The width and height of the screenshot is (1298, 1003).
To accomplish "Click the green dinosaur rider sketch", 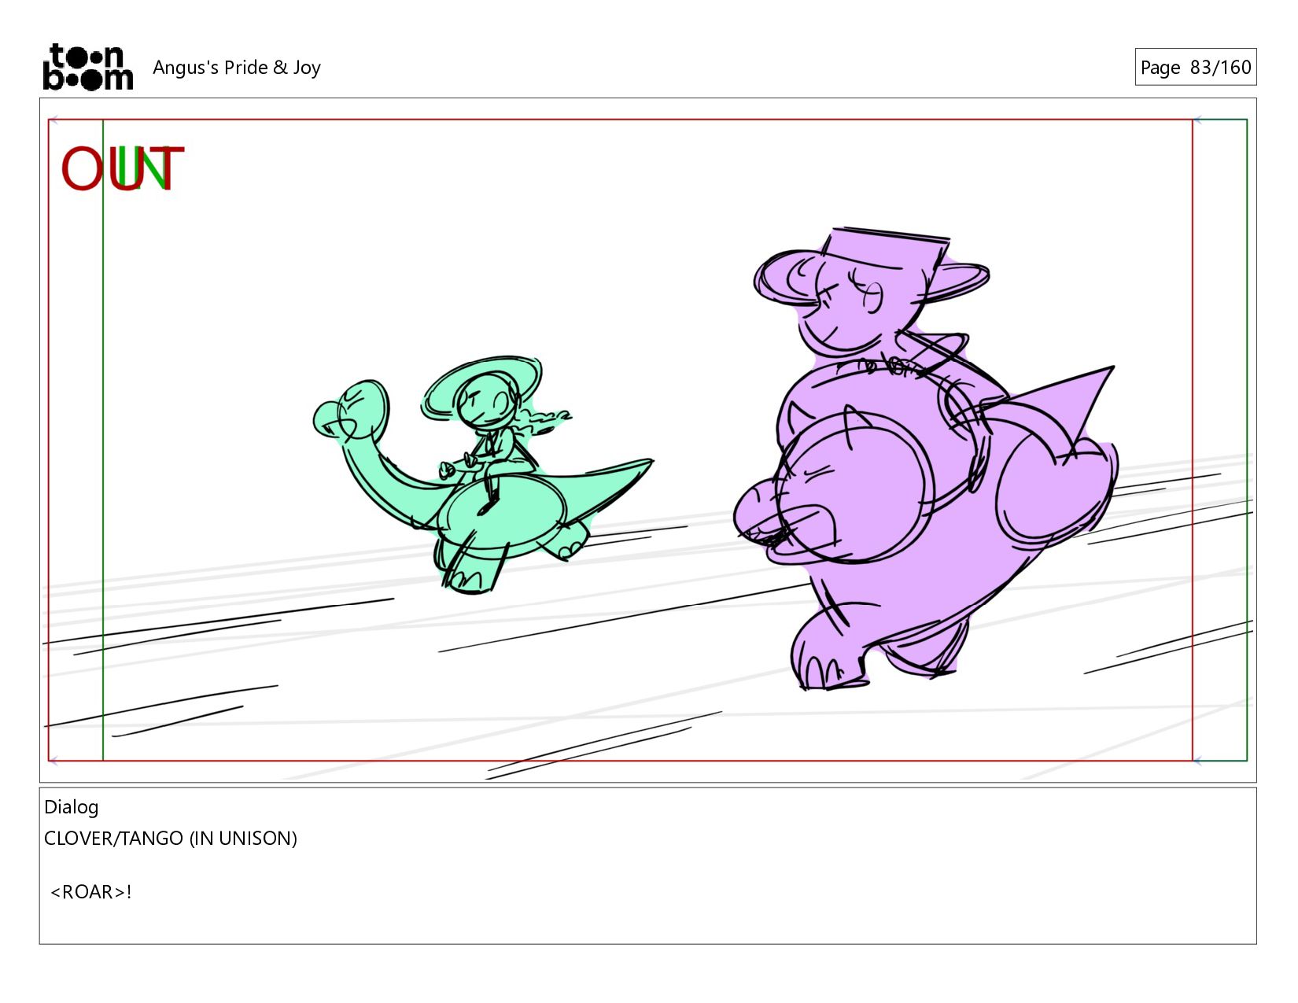I will pyautogui.click(x=482, y=475).
